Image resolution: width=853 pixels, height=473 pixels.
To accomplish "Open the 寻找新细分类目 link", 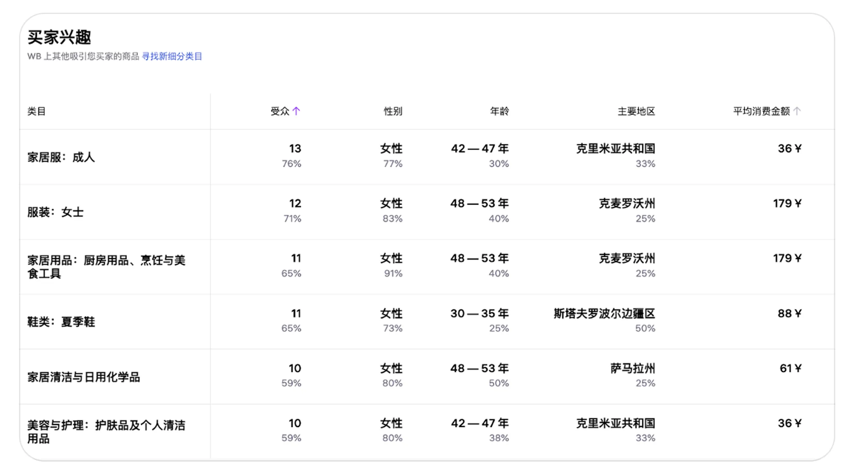I will coord(172,56).
